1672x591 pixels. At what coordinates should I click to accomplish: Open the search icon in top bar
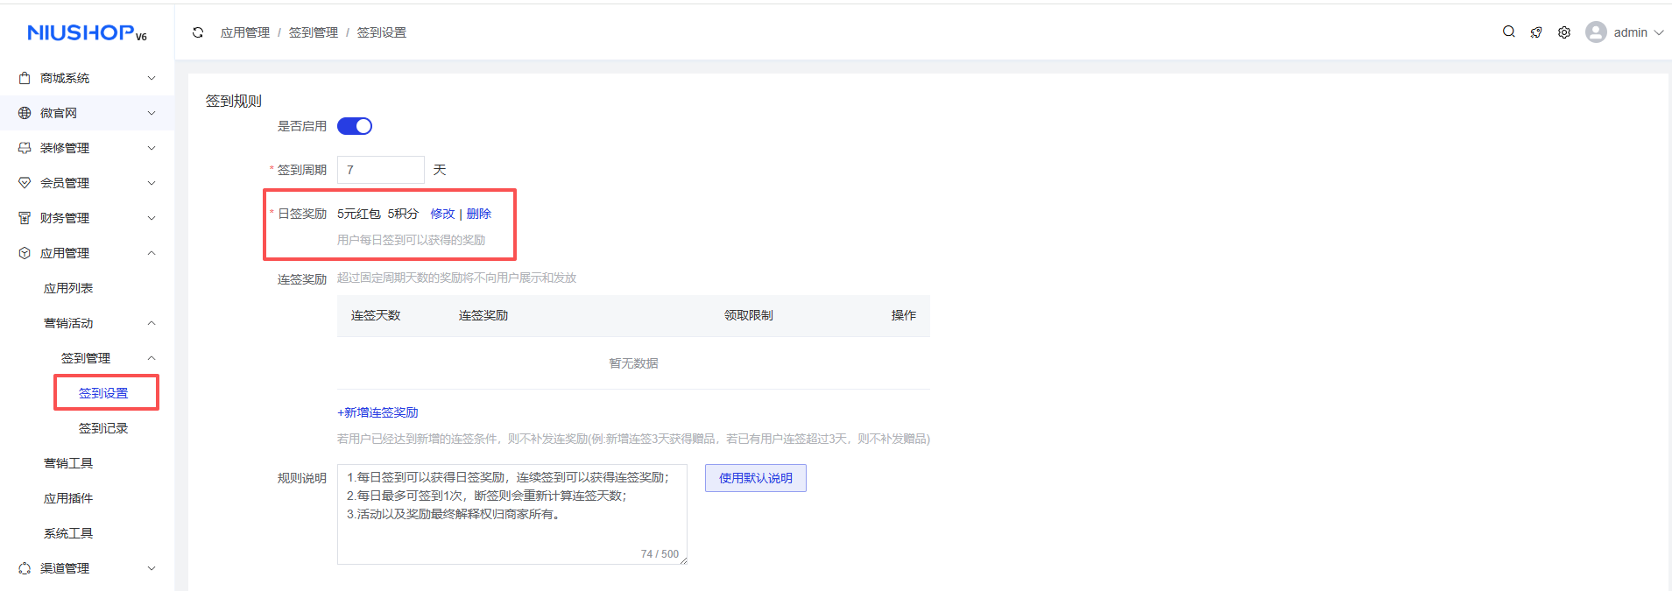(1508, 32)
